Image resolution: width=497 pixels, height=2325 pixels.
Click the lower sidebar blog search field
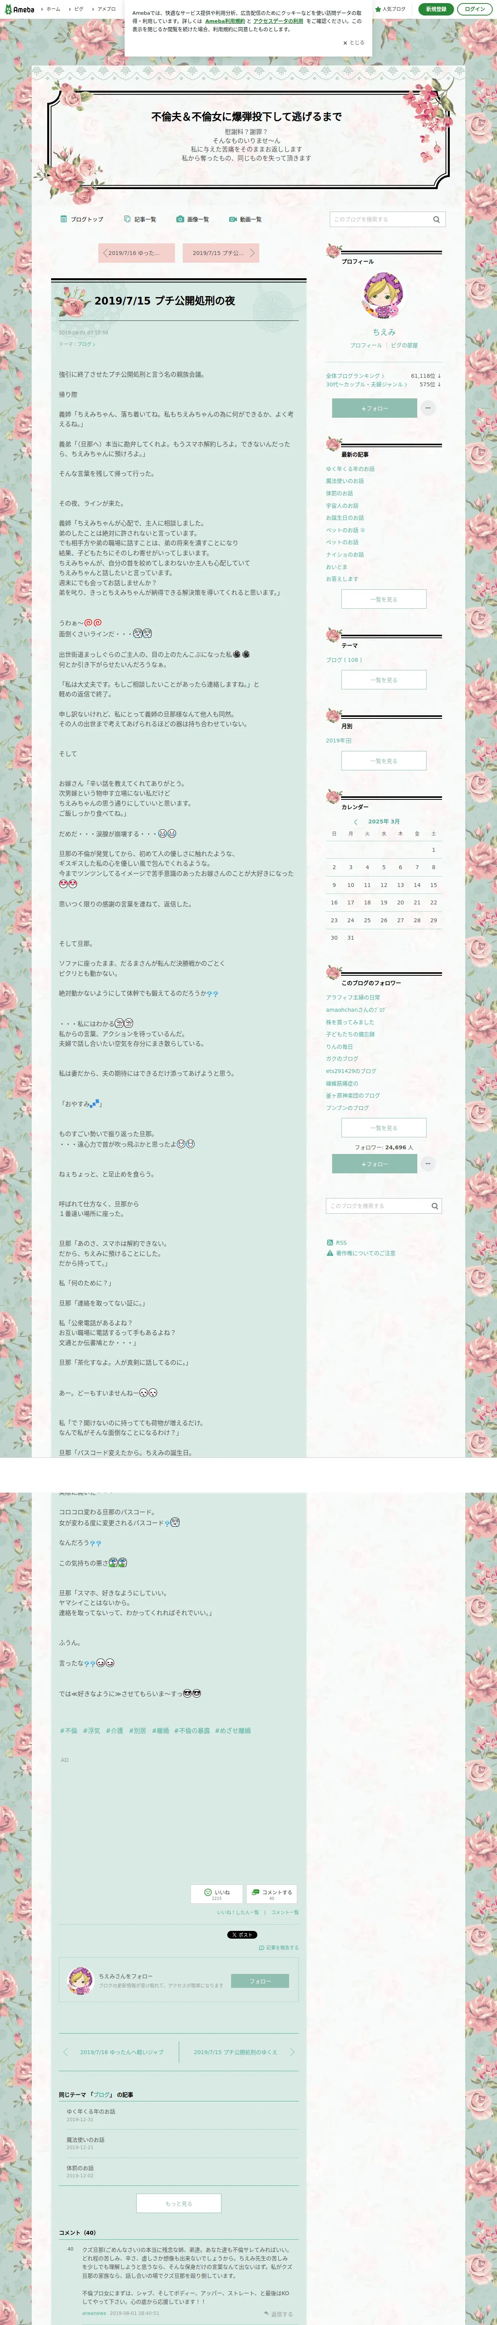377,1206
